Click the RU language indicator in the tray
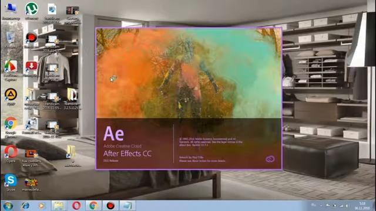Screen dimensions: 376x211 [313, 205]
